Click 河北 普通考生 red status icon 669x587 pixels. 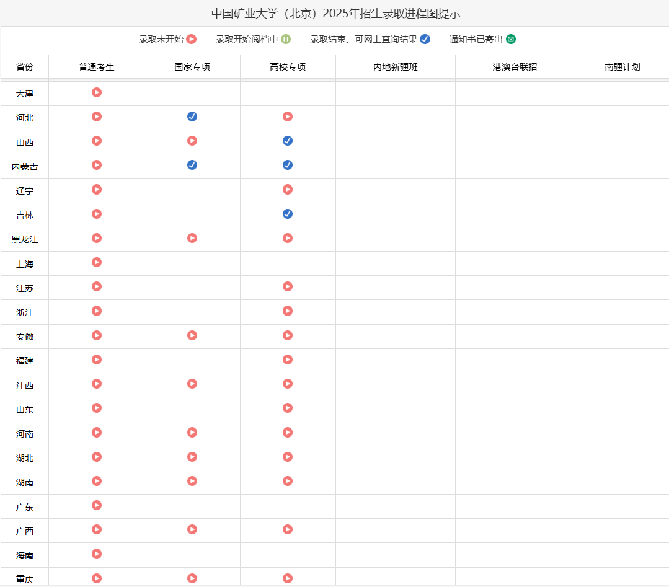click(97, 117)
